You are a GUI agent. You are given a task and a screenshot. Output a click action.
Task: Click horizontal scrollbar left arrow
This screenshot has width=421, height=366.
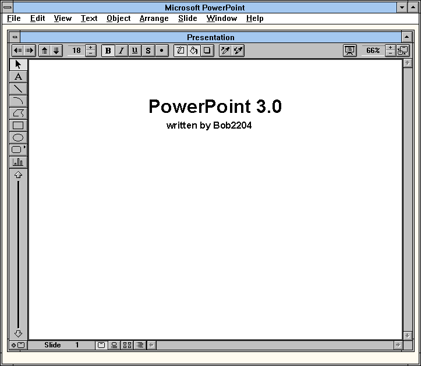(x=152, y=345)
